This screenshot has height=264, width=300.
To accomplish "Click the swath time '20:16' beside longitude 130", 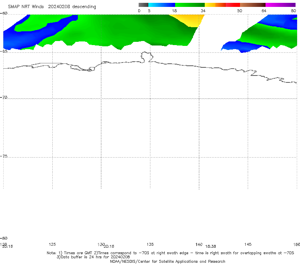I will tap(109, 247).
